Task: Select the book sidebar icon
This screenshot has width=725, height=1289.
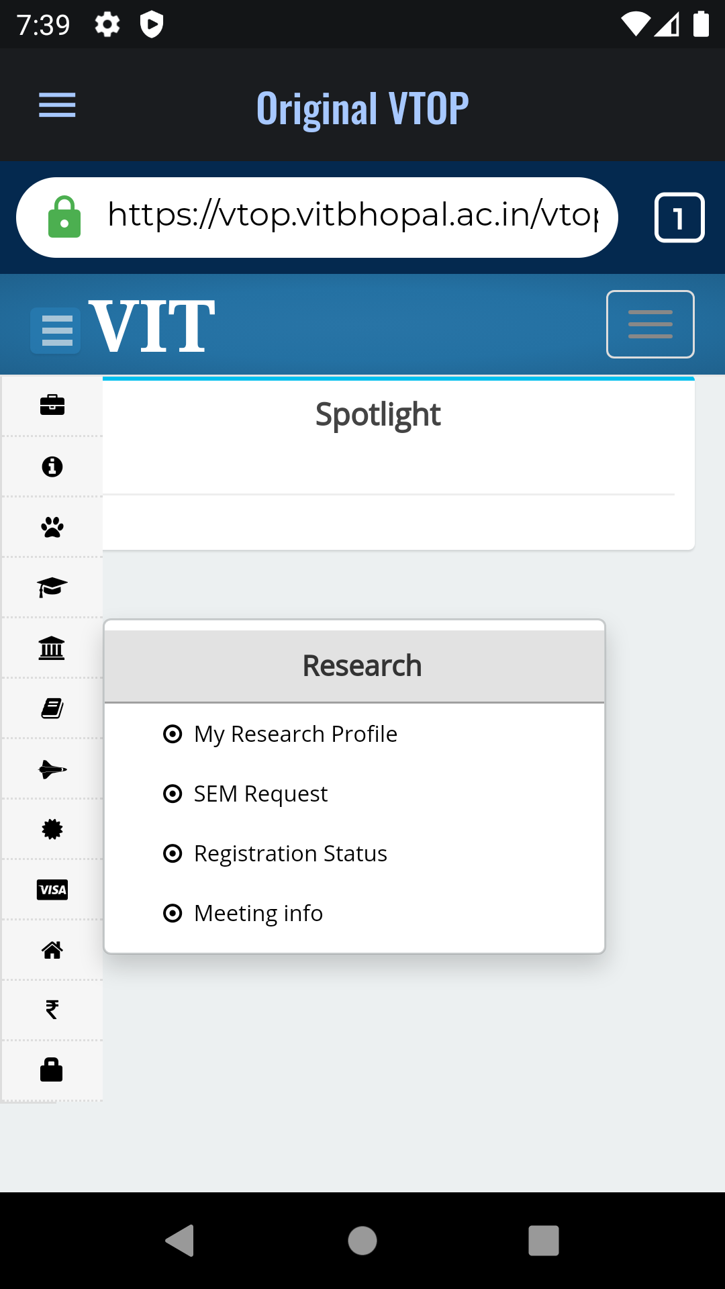Action: [x=52, y=708]
